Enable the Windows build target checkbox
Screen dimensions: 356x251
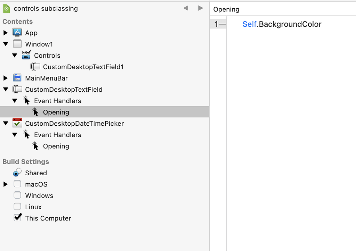(17, 195)
